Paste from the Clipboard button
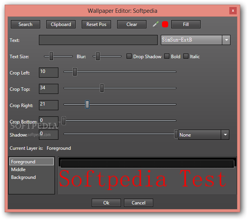The image size is (248, 220). click(x=61, y=24)
